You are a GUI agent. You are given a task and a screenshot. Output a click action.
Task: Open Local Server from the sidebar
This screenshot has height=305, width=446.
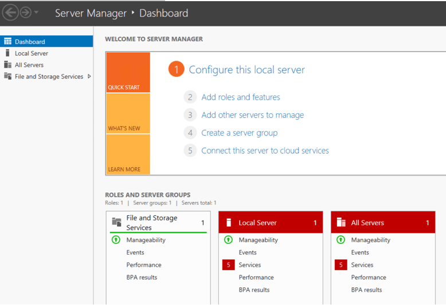tap(31, 53)
